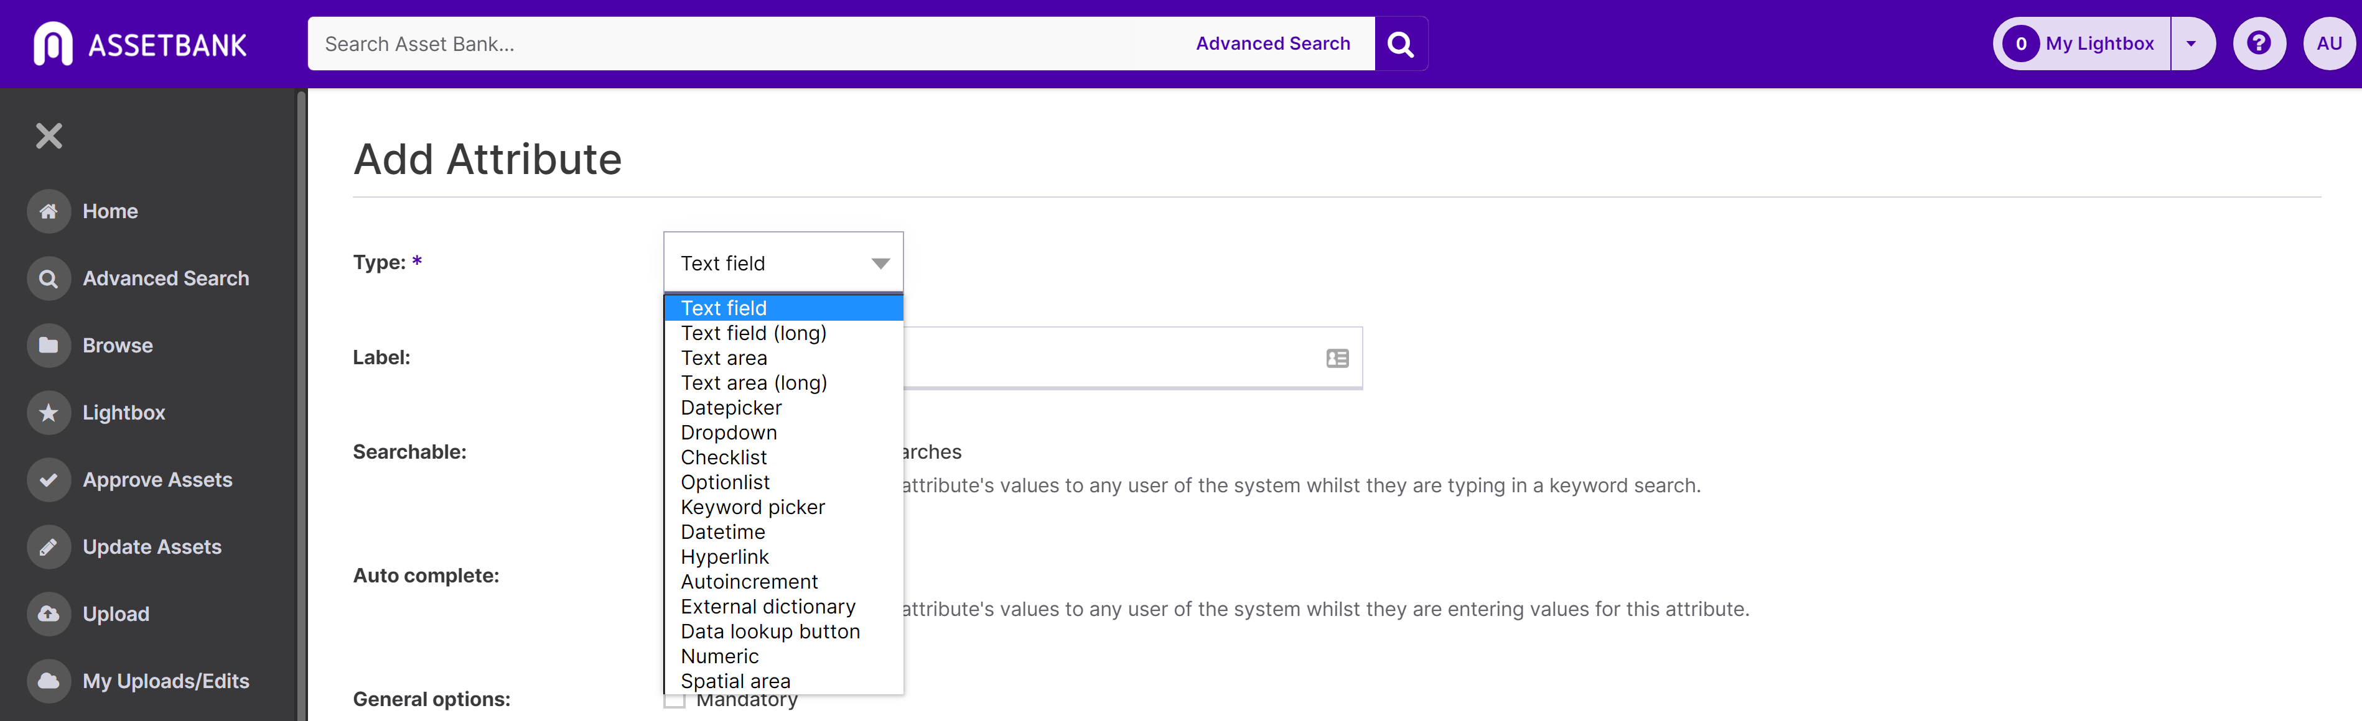Click the Approve Assets checkmark icon

tap(49, 480)
